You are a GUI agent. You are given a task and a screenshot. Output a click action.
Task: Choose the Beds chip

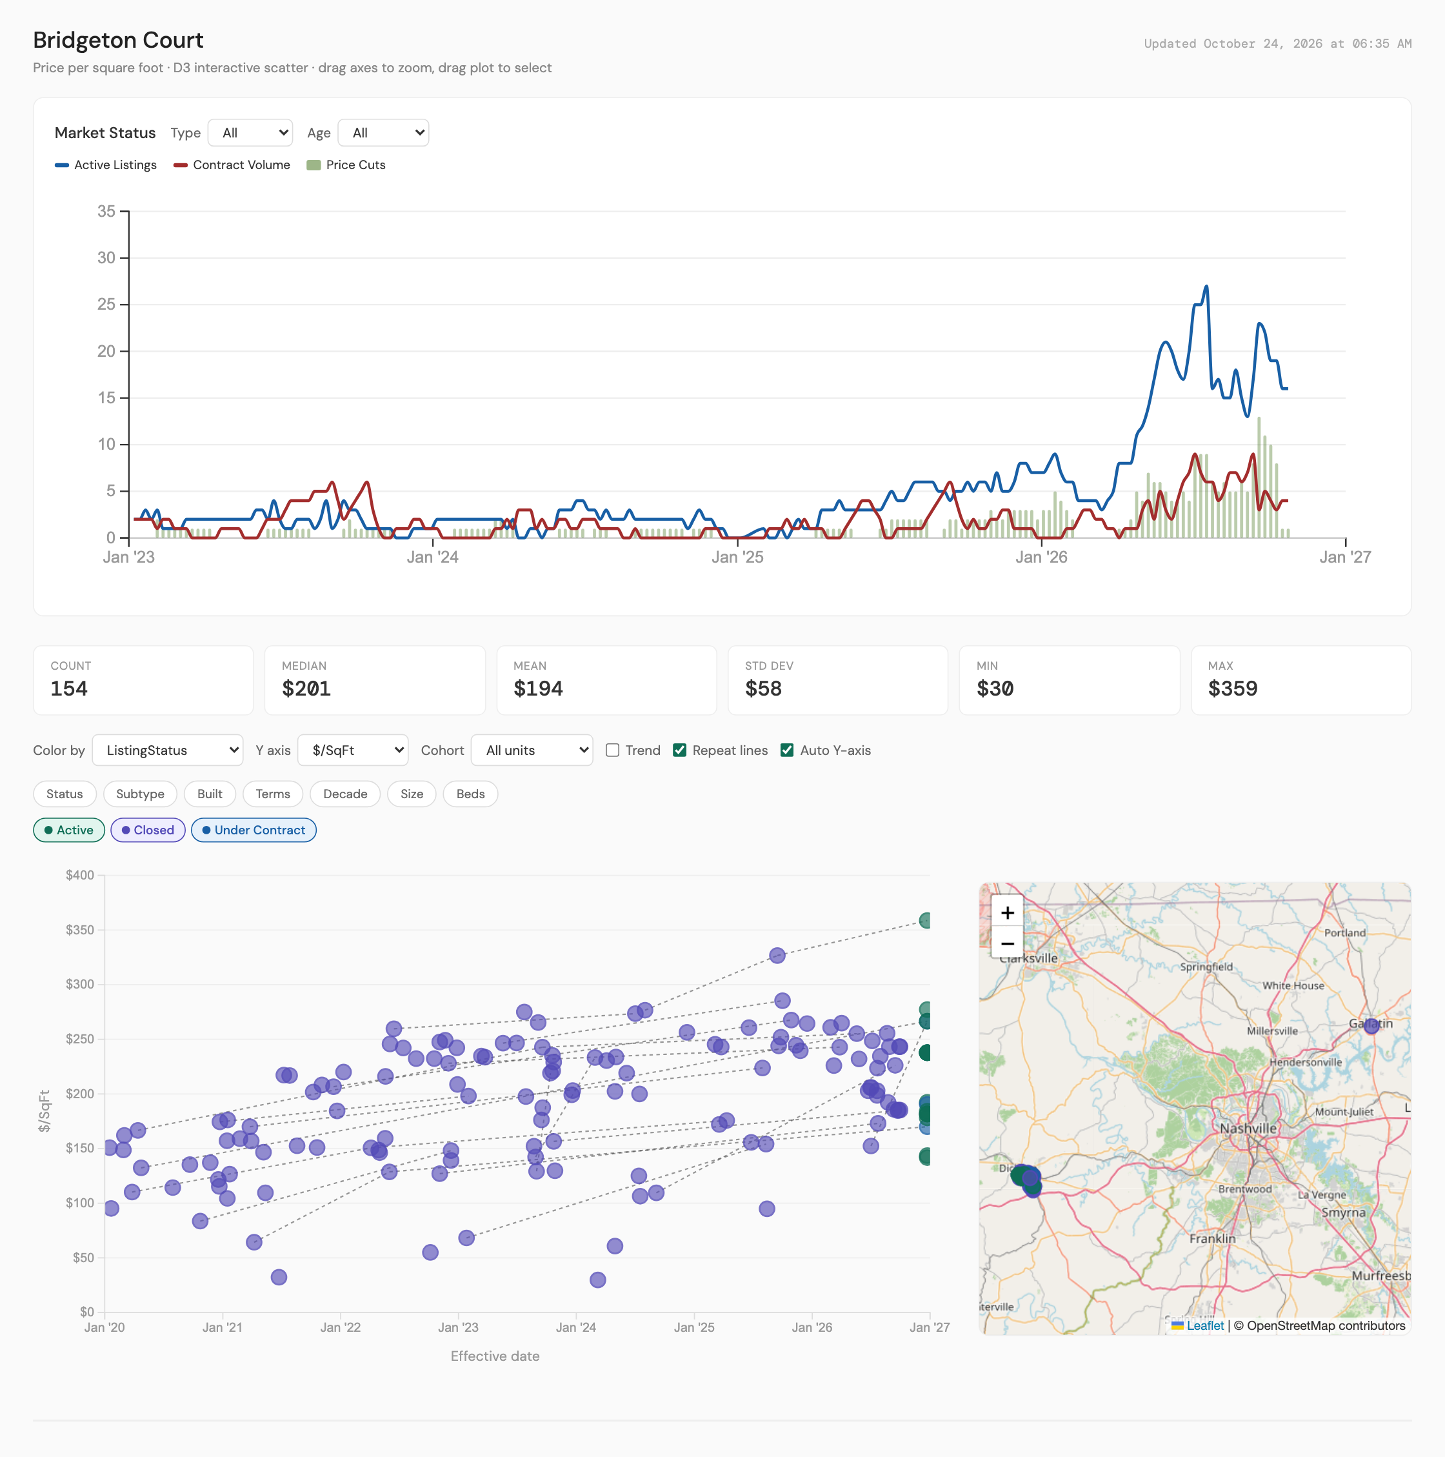pos(470,794)
